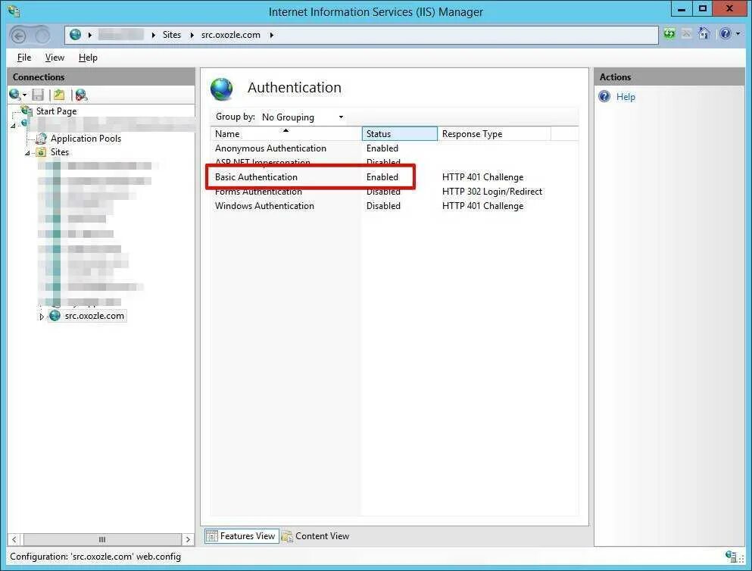
Task: Click the Connections horizontal scrollbar thumb
Action: point(101,539)
